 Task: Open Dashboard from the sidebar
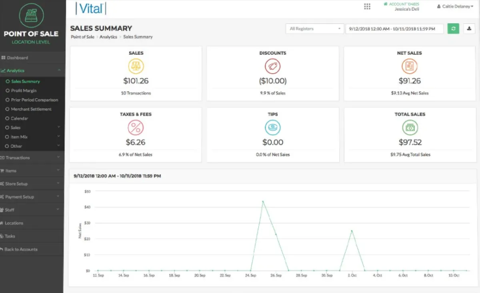click(17, 58)
